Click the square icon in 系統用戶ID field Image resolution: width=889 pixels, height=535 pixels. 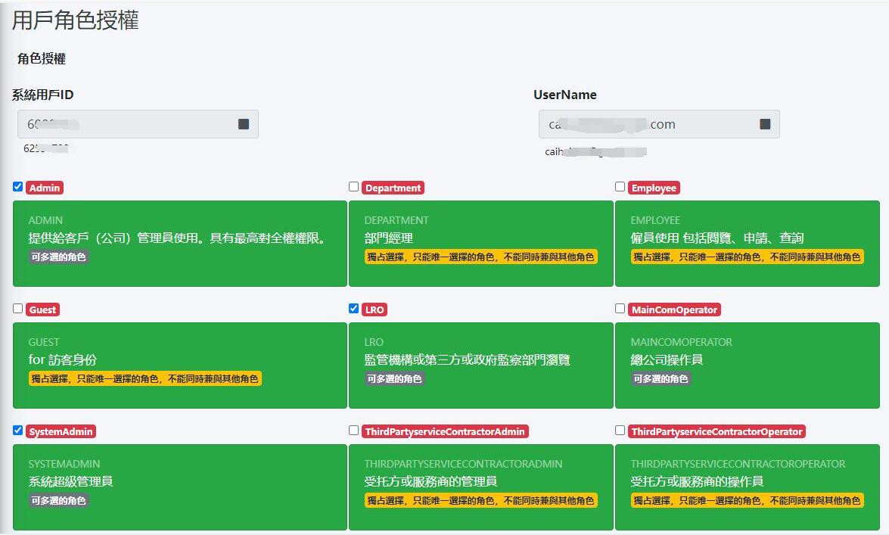click(244, 124)
